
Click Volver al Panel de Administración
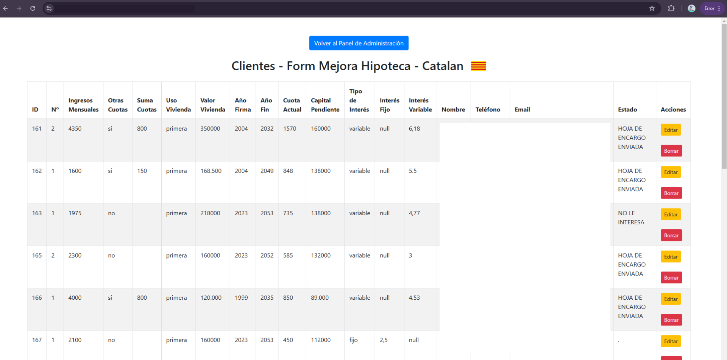click(359, 43)
